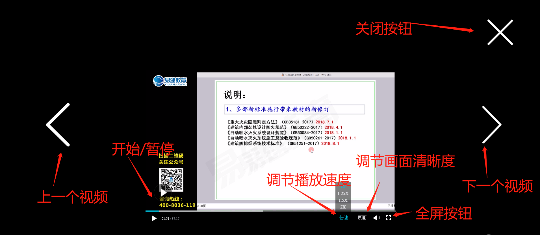Viewport: 540px width, 235px height.
Task: Enter fullscreen mode
Action: [389, 218]
